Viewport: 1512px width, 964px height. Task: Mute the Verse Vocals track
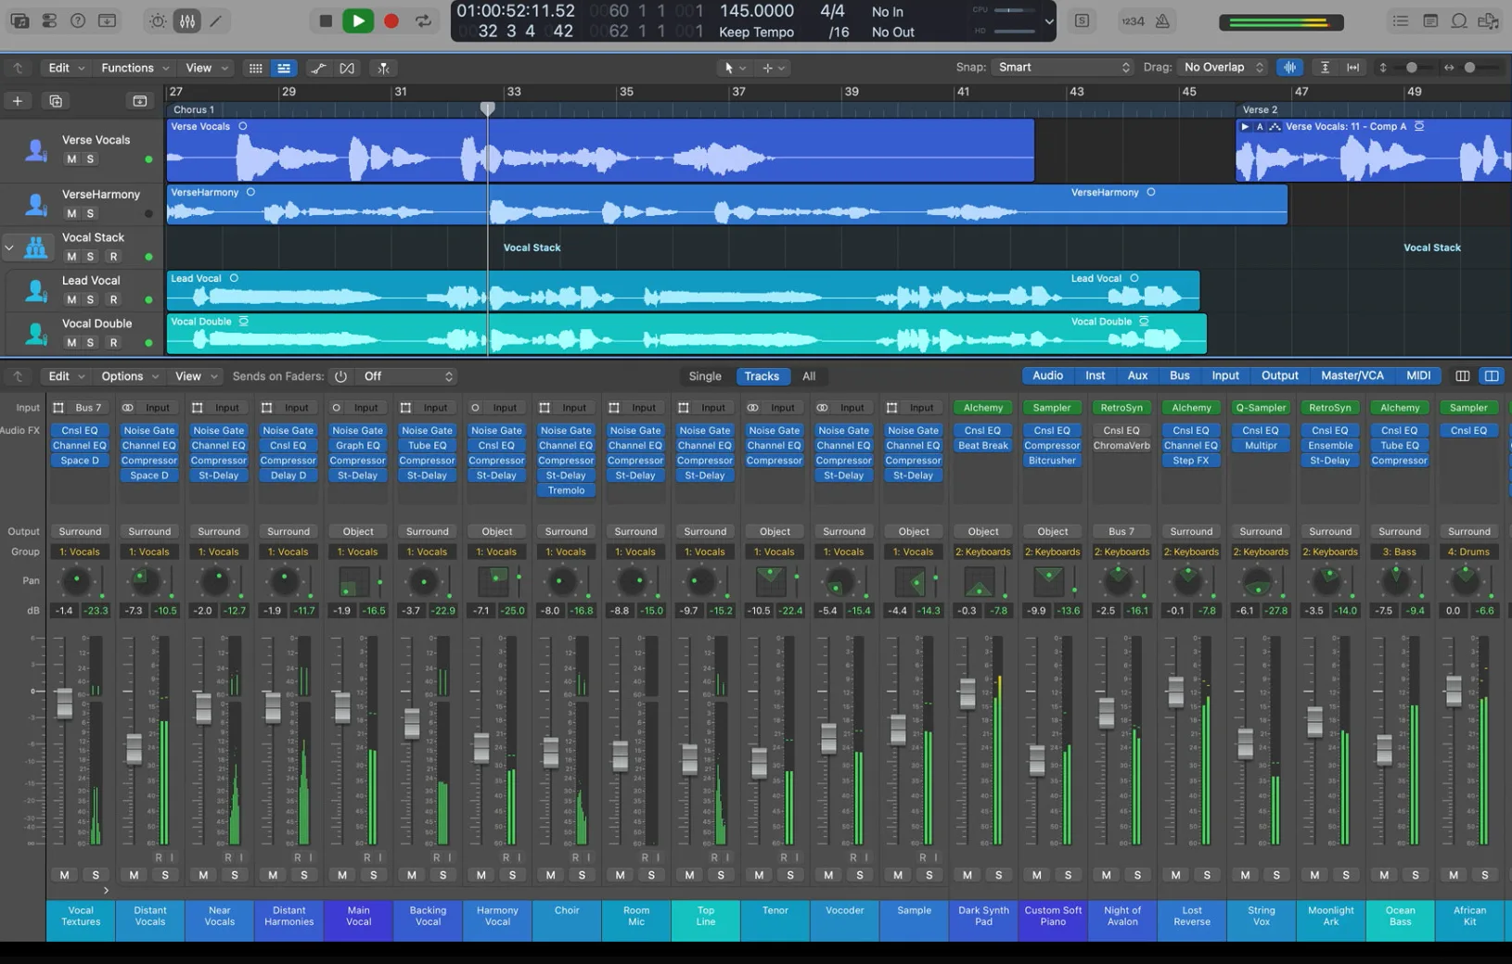pyautogui.click(x=71, y=159)
